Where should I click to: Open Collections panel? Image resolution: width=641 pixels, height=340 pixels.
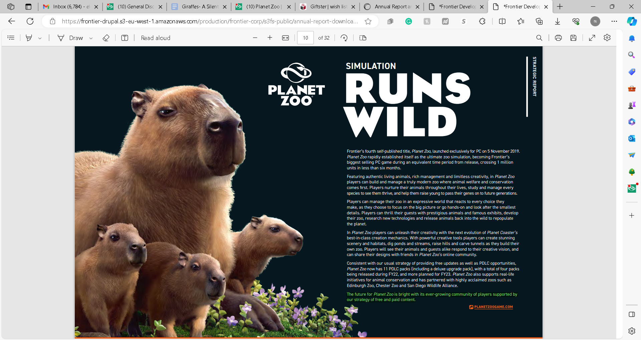[539, 21]
